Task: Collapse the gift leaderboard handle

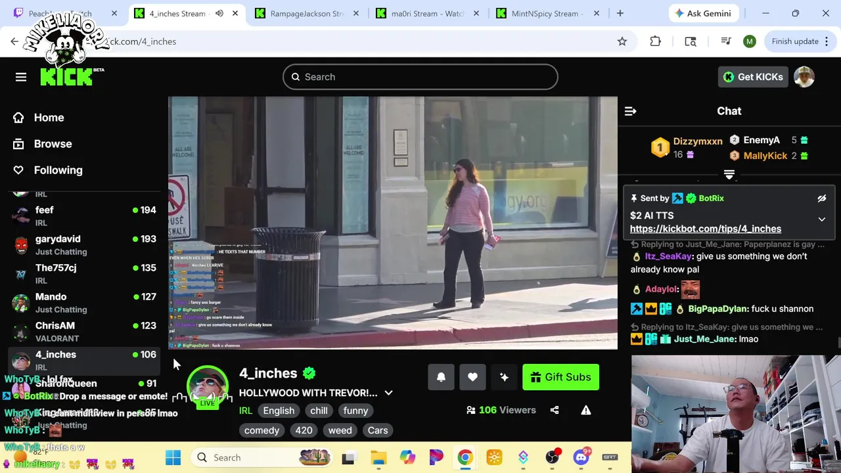Action: point(729,174)
